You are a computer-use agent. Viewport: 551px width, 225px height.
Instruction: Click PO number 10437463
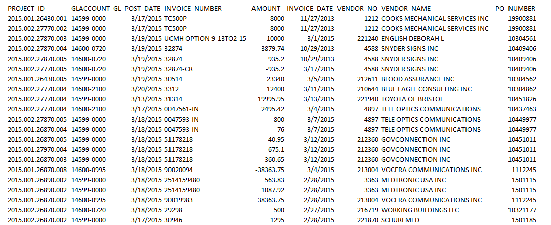tap(522, 109)
